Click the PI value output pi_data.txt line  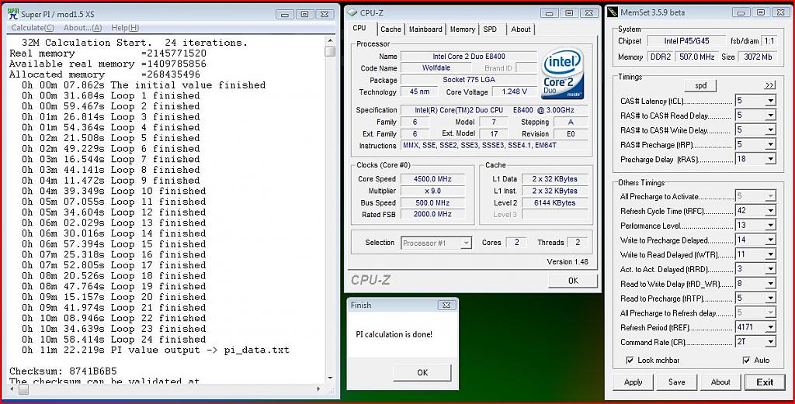coord(155,350)
